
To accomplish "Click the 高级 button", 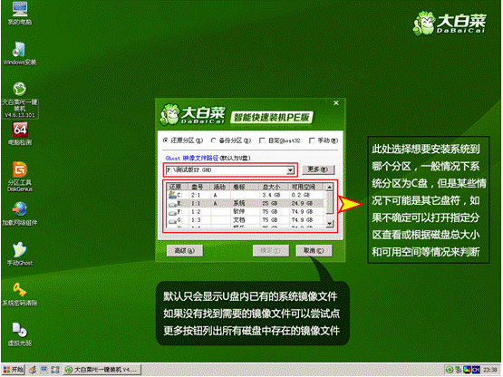I will point(185,251).
